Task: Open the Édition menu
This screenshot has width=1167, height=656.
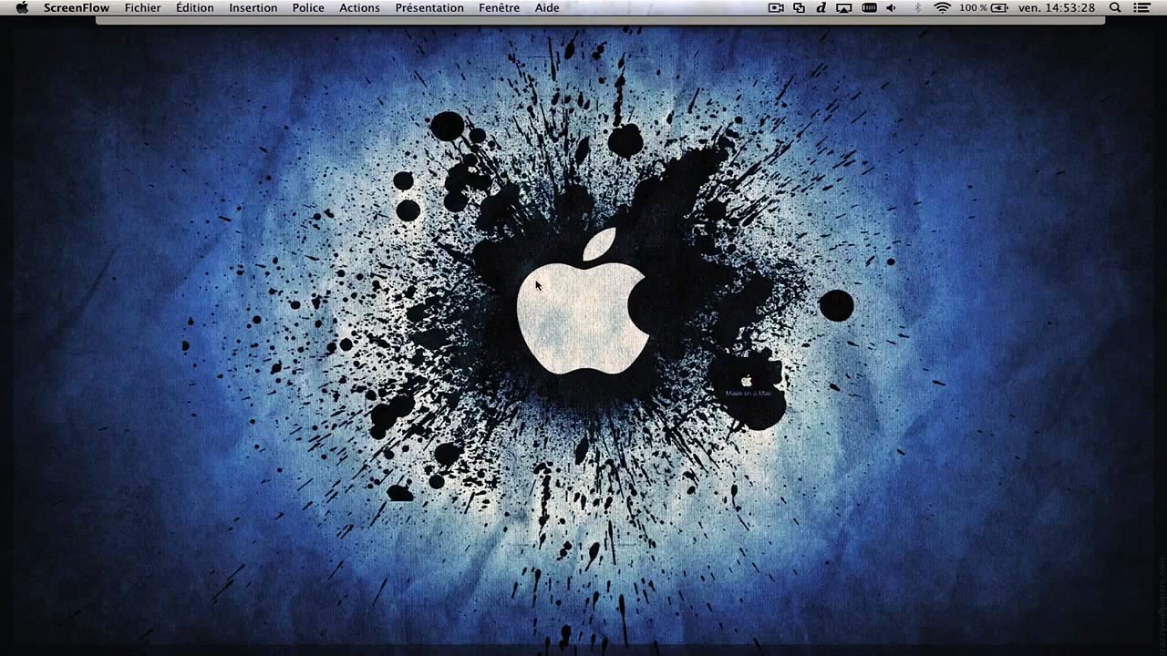Action: tap(195, 7)
